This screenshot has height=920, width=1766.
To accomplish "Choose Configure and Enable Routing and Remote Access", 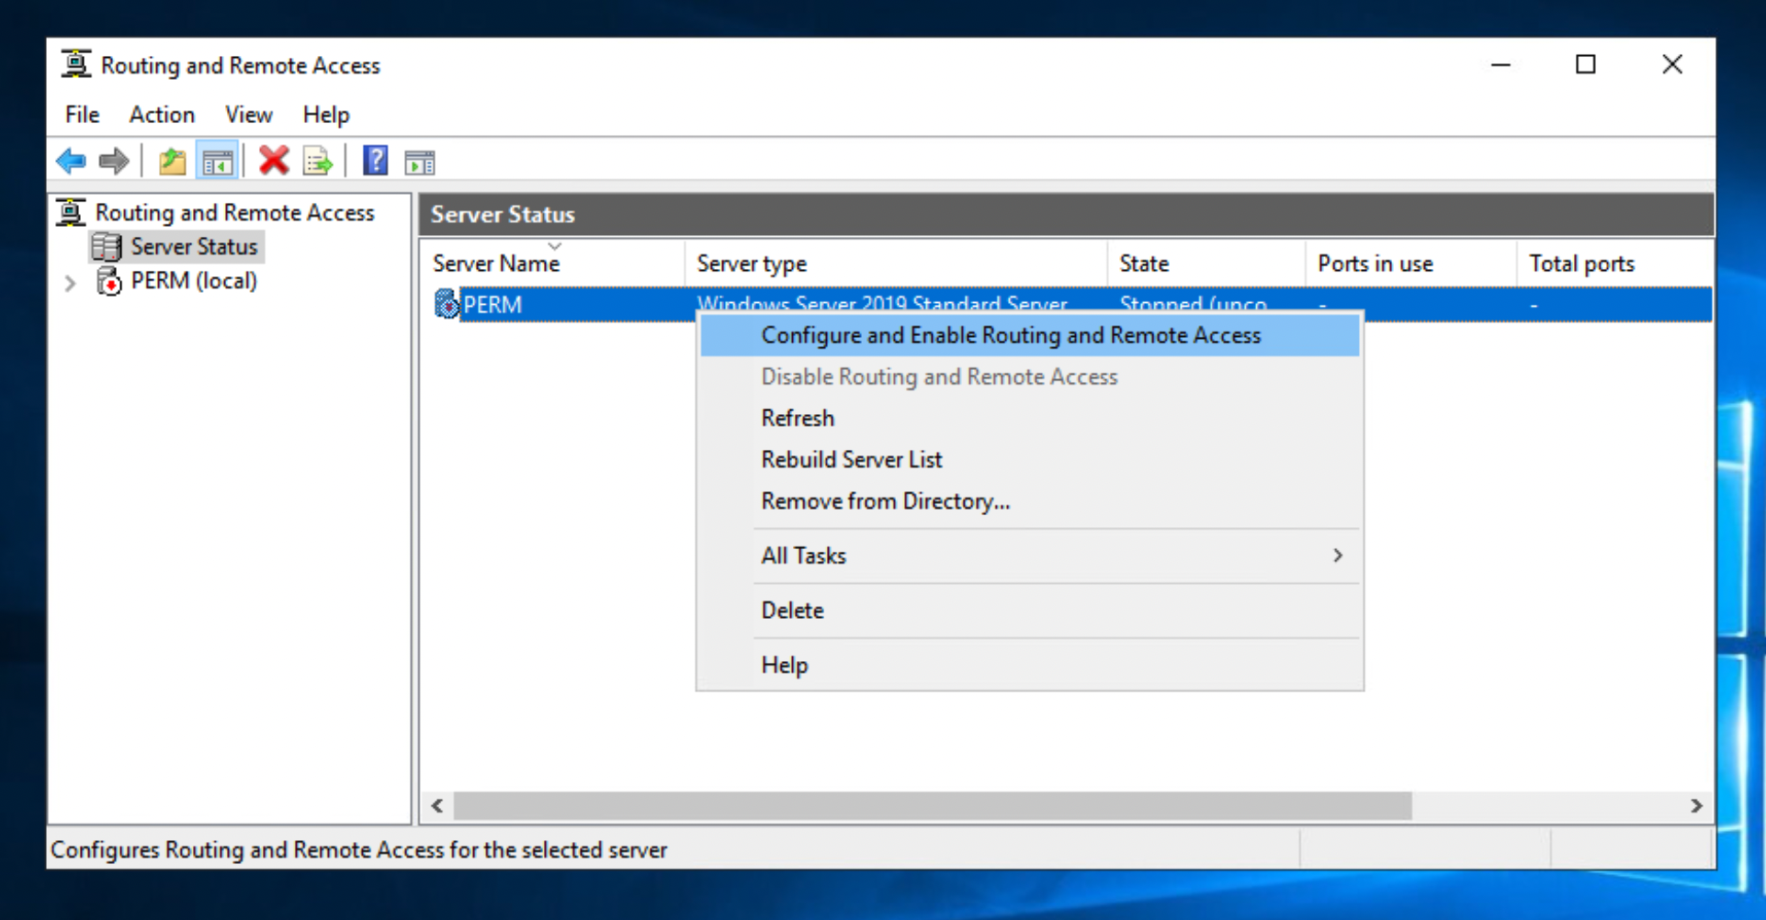I will click(x=1011, y=335).
